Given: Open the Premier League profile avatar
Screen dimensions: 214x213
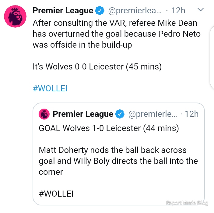Looking at the screenshot, I should (15, 16).
